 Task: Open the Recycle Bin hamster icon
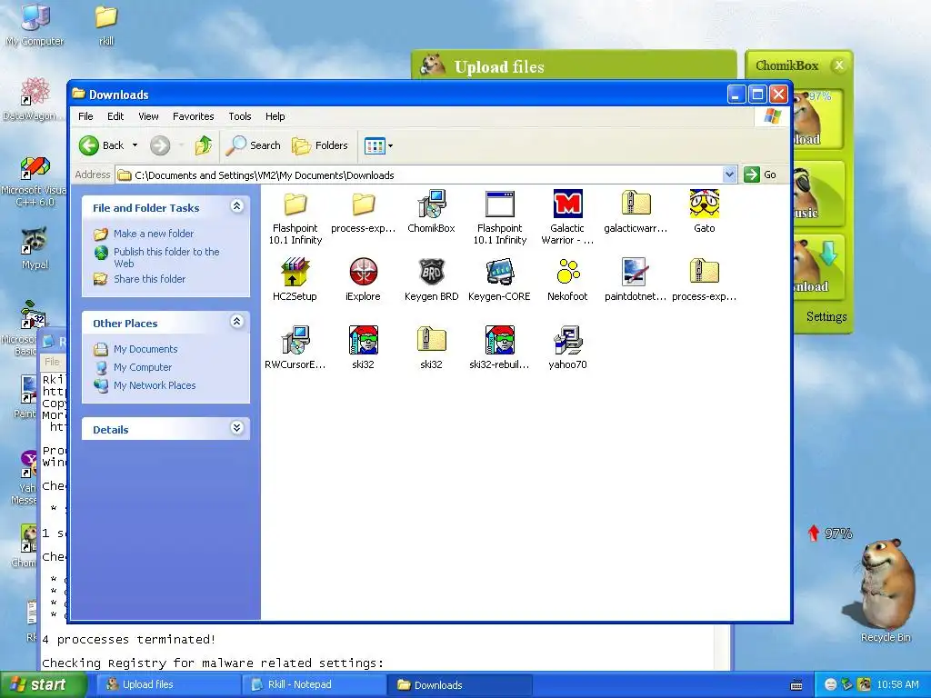tap(886, 591)
